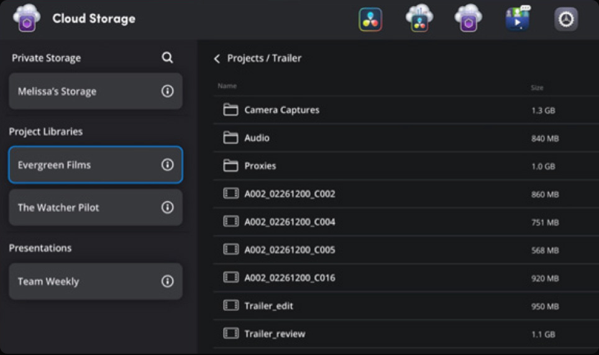The width and height of the screenshot is (599, 355).
Task: Open the Presentations app icon
Action: point(517,19)
